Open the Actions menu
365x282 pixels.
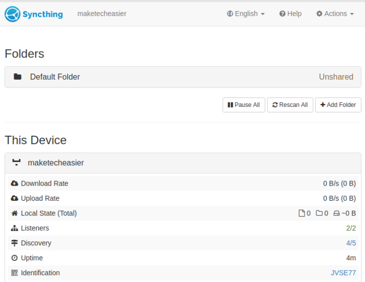(x=335, y=14)
